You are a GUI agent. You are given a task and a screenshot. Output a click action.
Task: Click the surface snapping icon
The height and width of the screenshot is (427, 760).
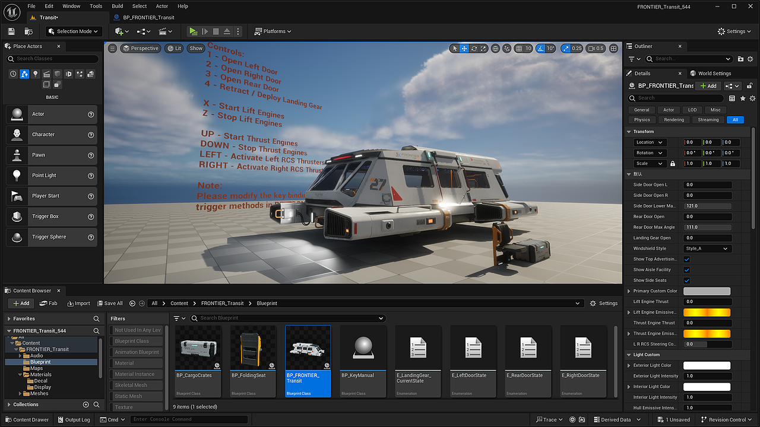(507, 49)
